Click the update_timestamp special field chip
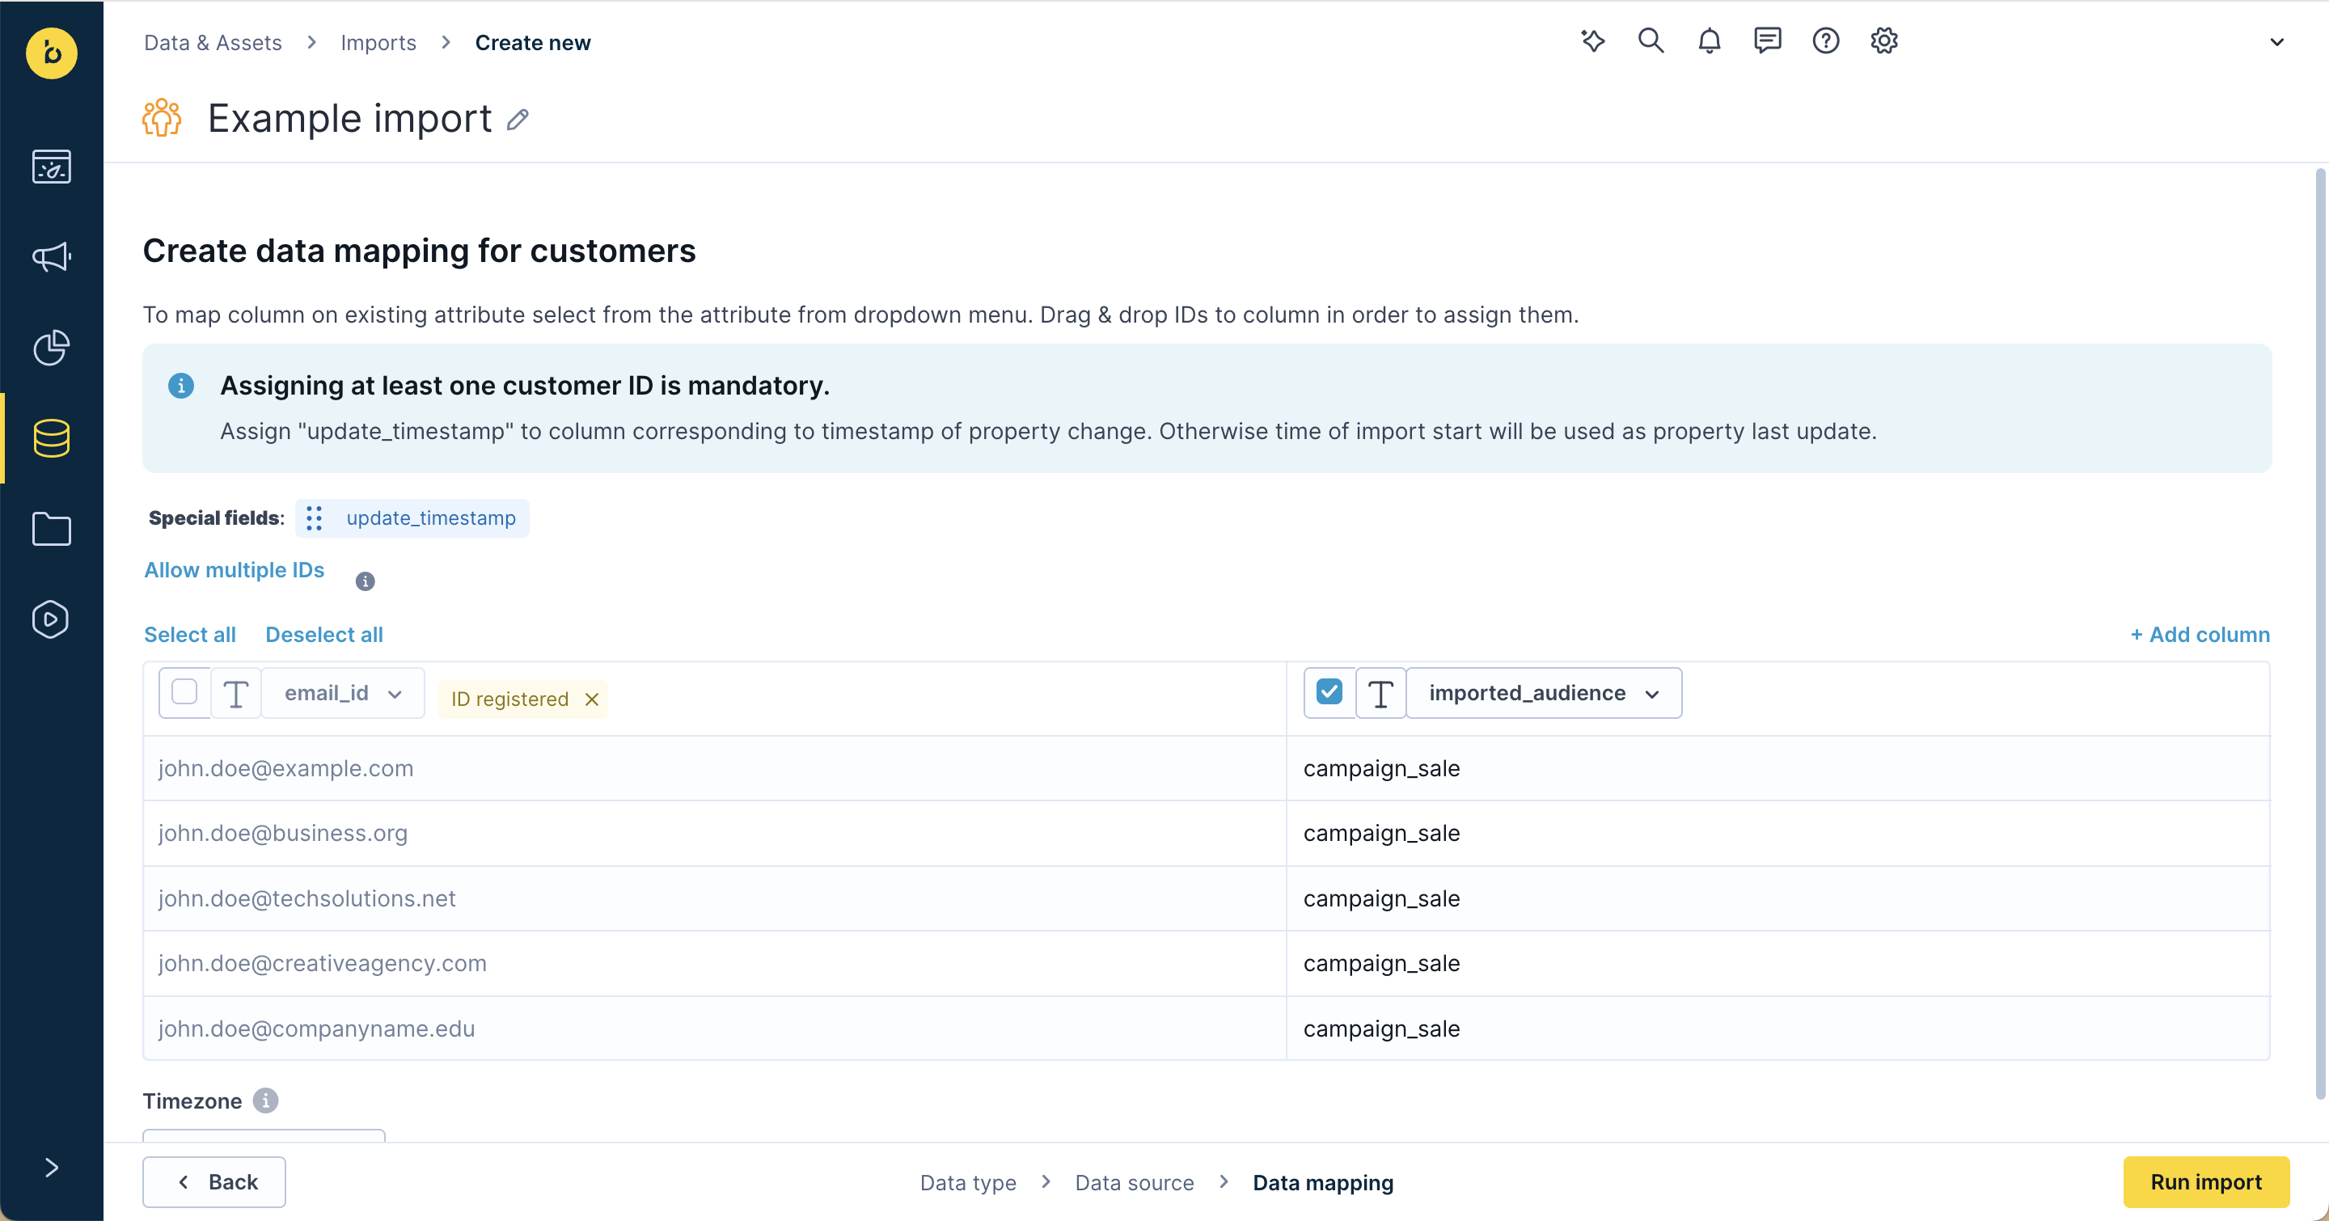The height and width of the screenshot is (1221, 2329). [x=412, y=518]
